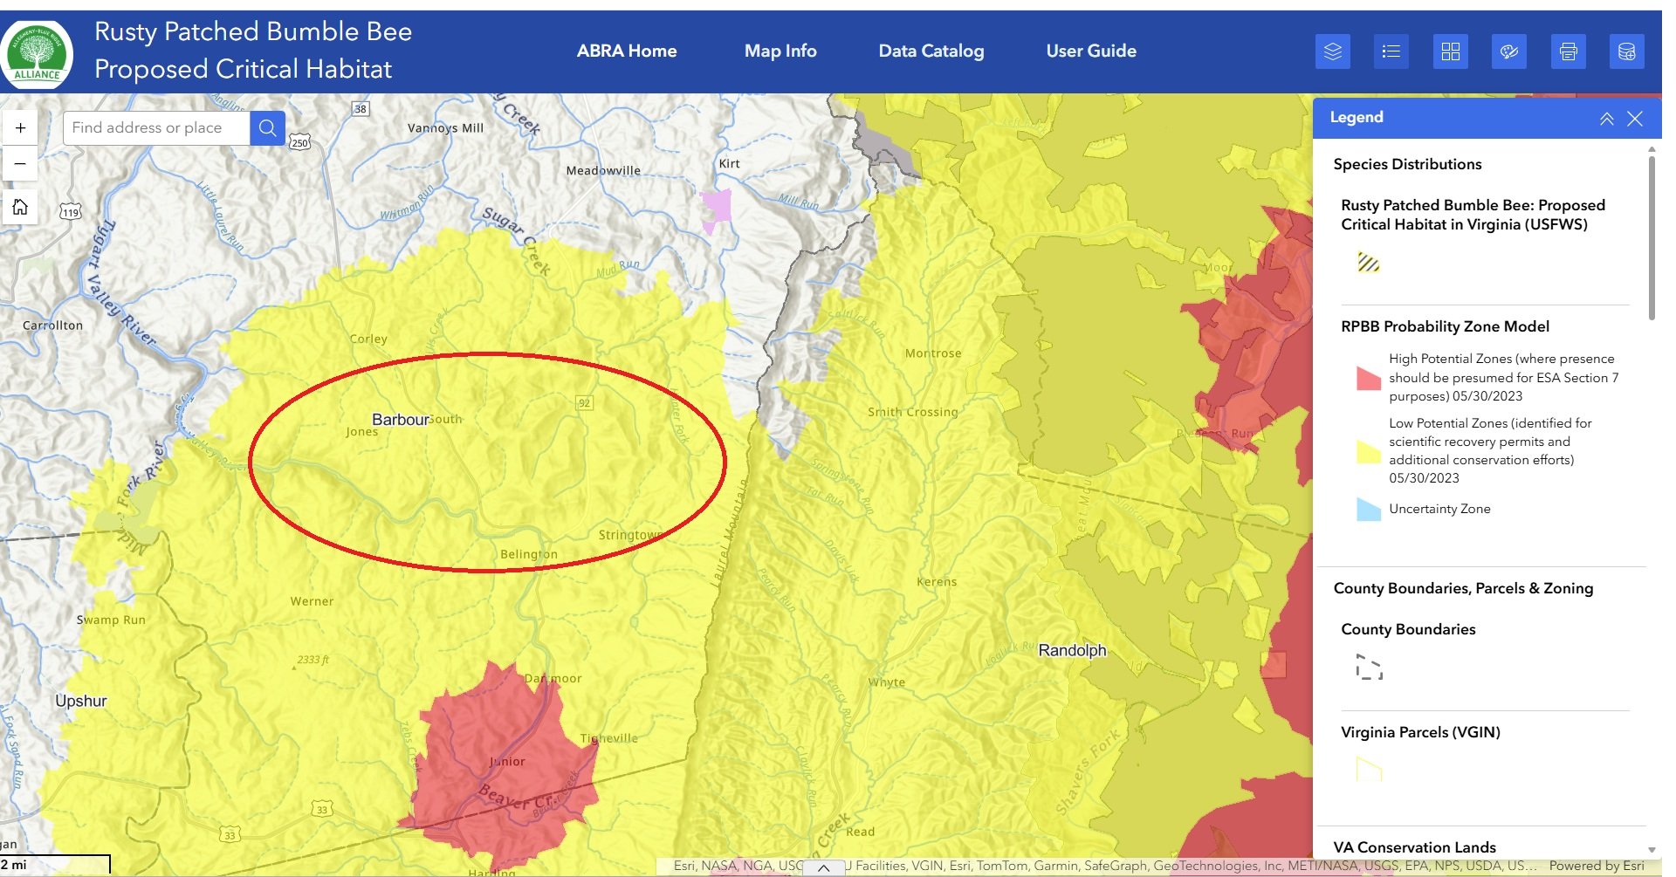1676x877 pixels.
Task: Close the Legend panel
Action: tap(1635, 119)
